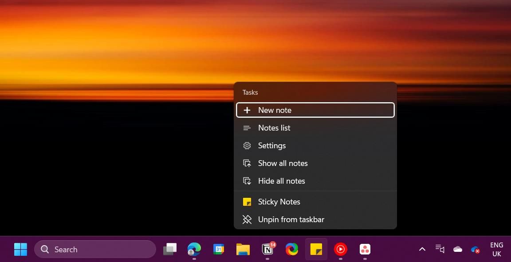
Task: Click the ENG UK language switcher
Action: (496, 249)
